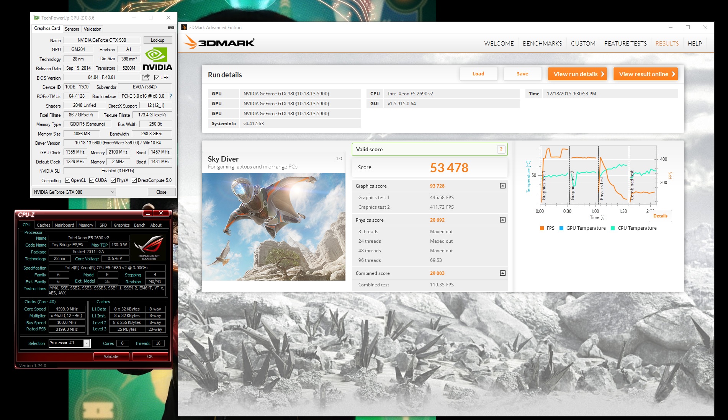Open the Mainboard tab in CPU-Z
Screen dimensions: 728x420
(x=64, y=225)
